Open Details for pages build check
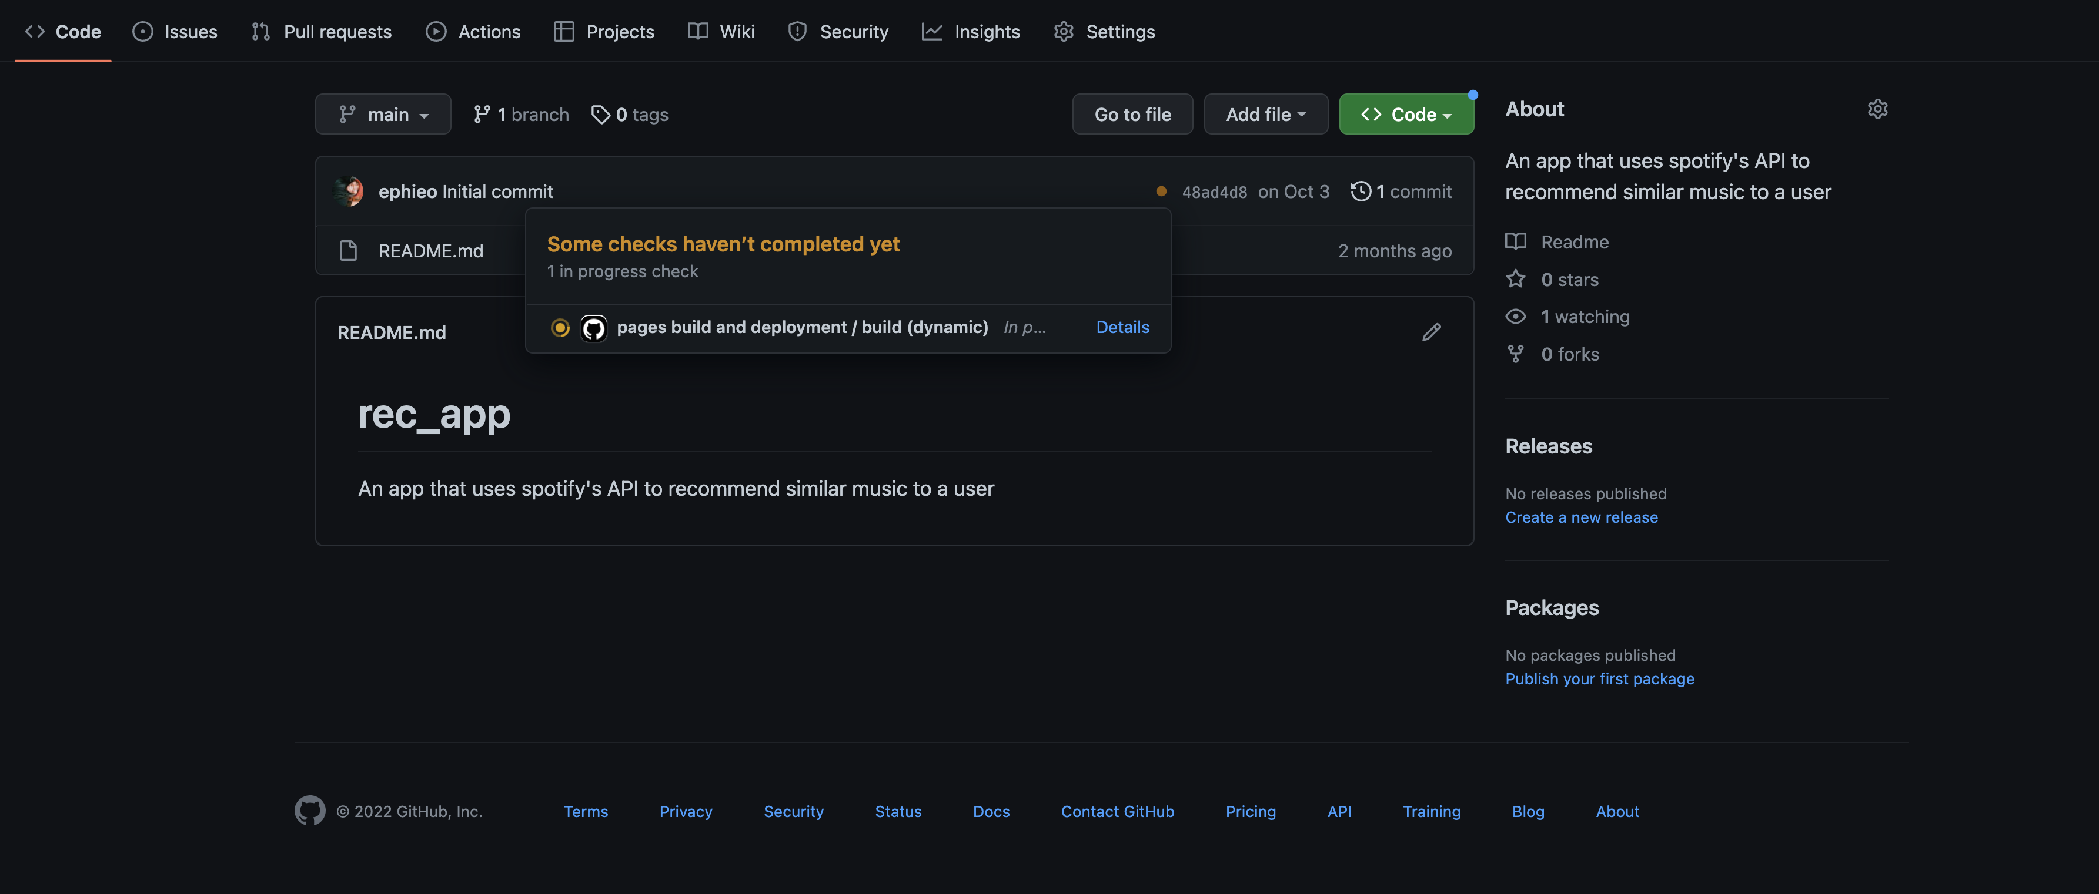Viewport: 2099px width, 894px height. point(1122,327)
